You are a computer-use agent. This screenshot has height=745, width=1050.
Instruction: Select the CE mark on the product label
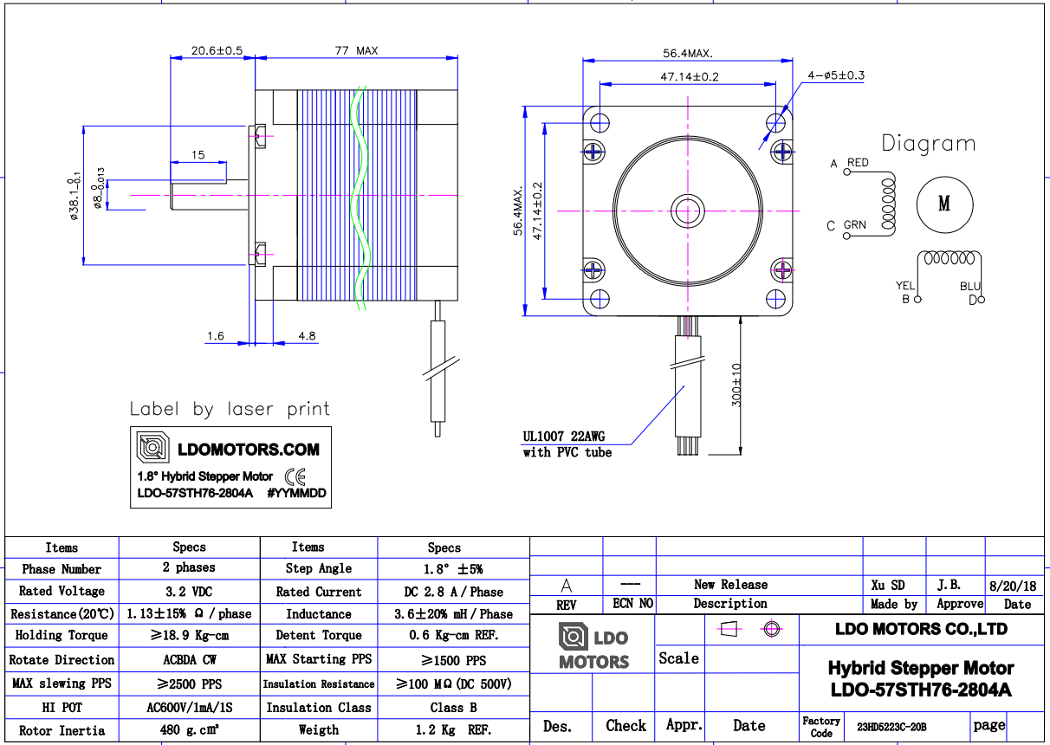point(296,476)
